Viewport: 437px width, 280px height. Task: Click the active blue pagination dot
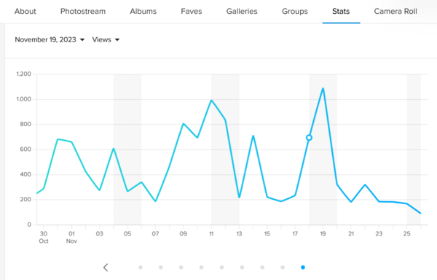[303, 268]
